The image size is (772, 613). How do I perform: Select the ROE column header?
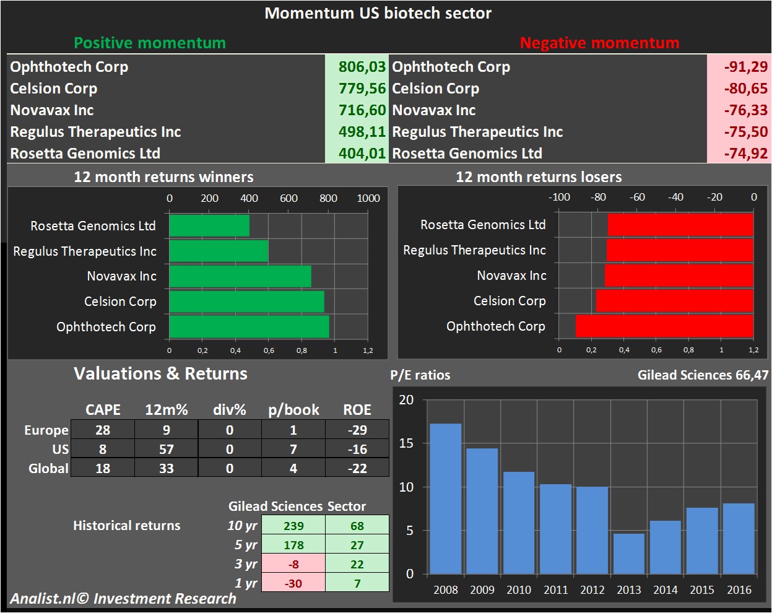point(357,410)
